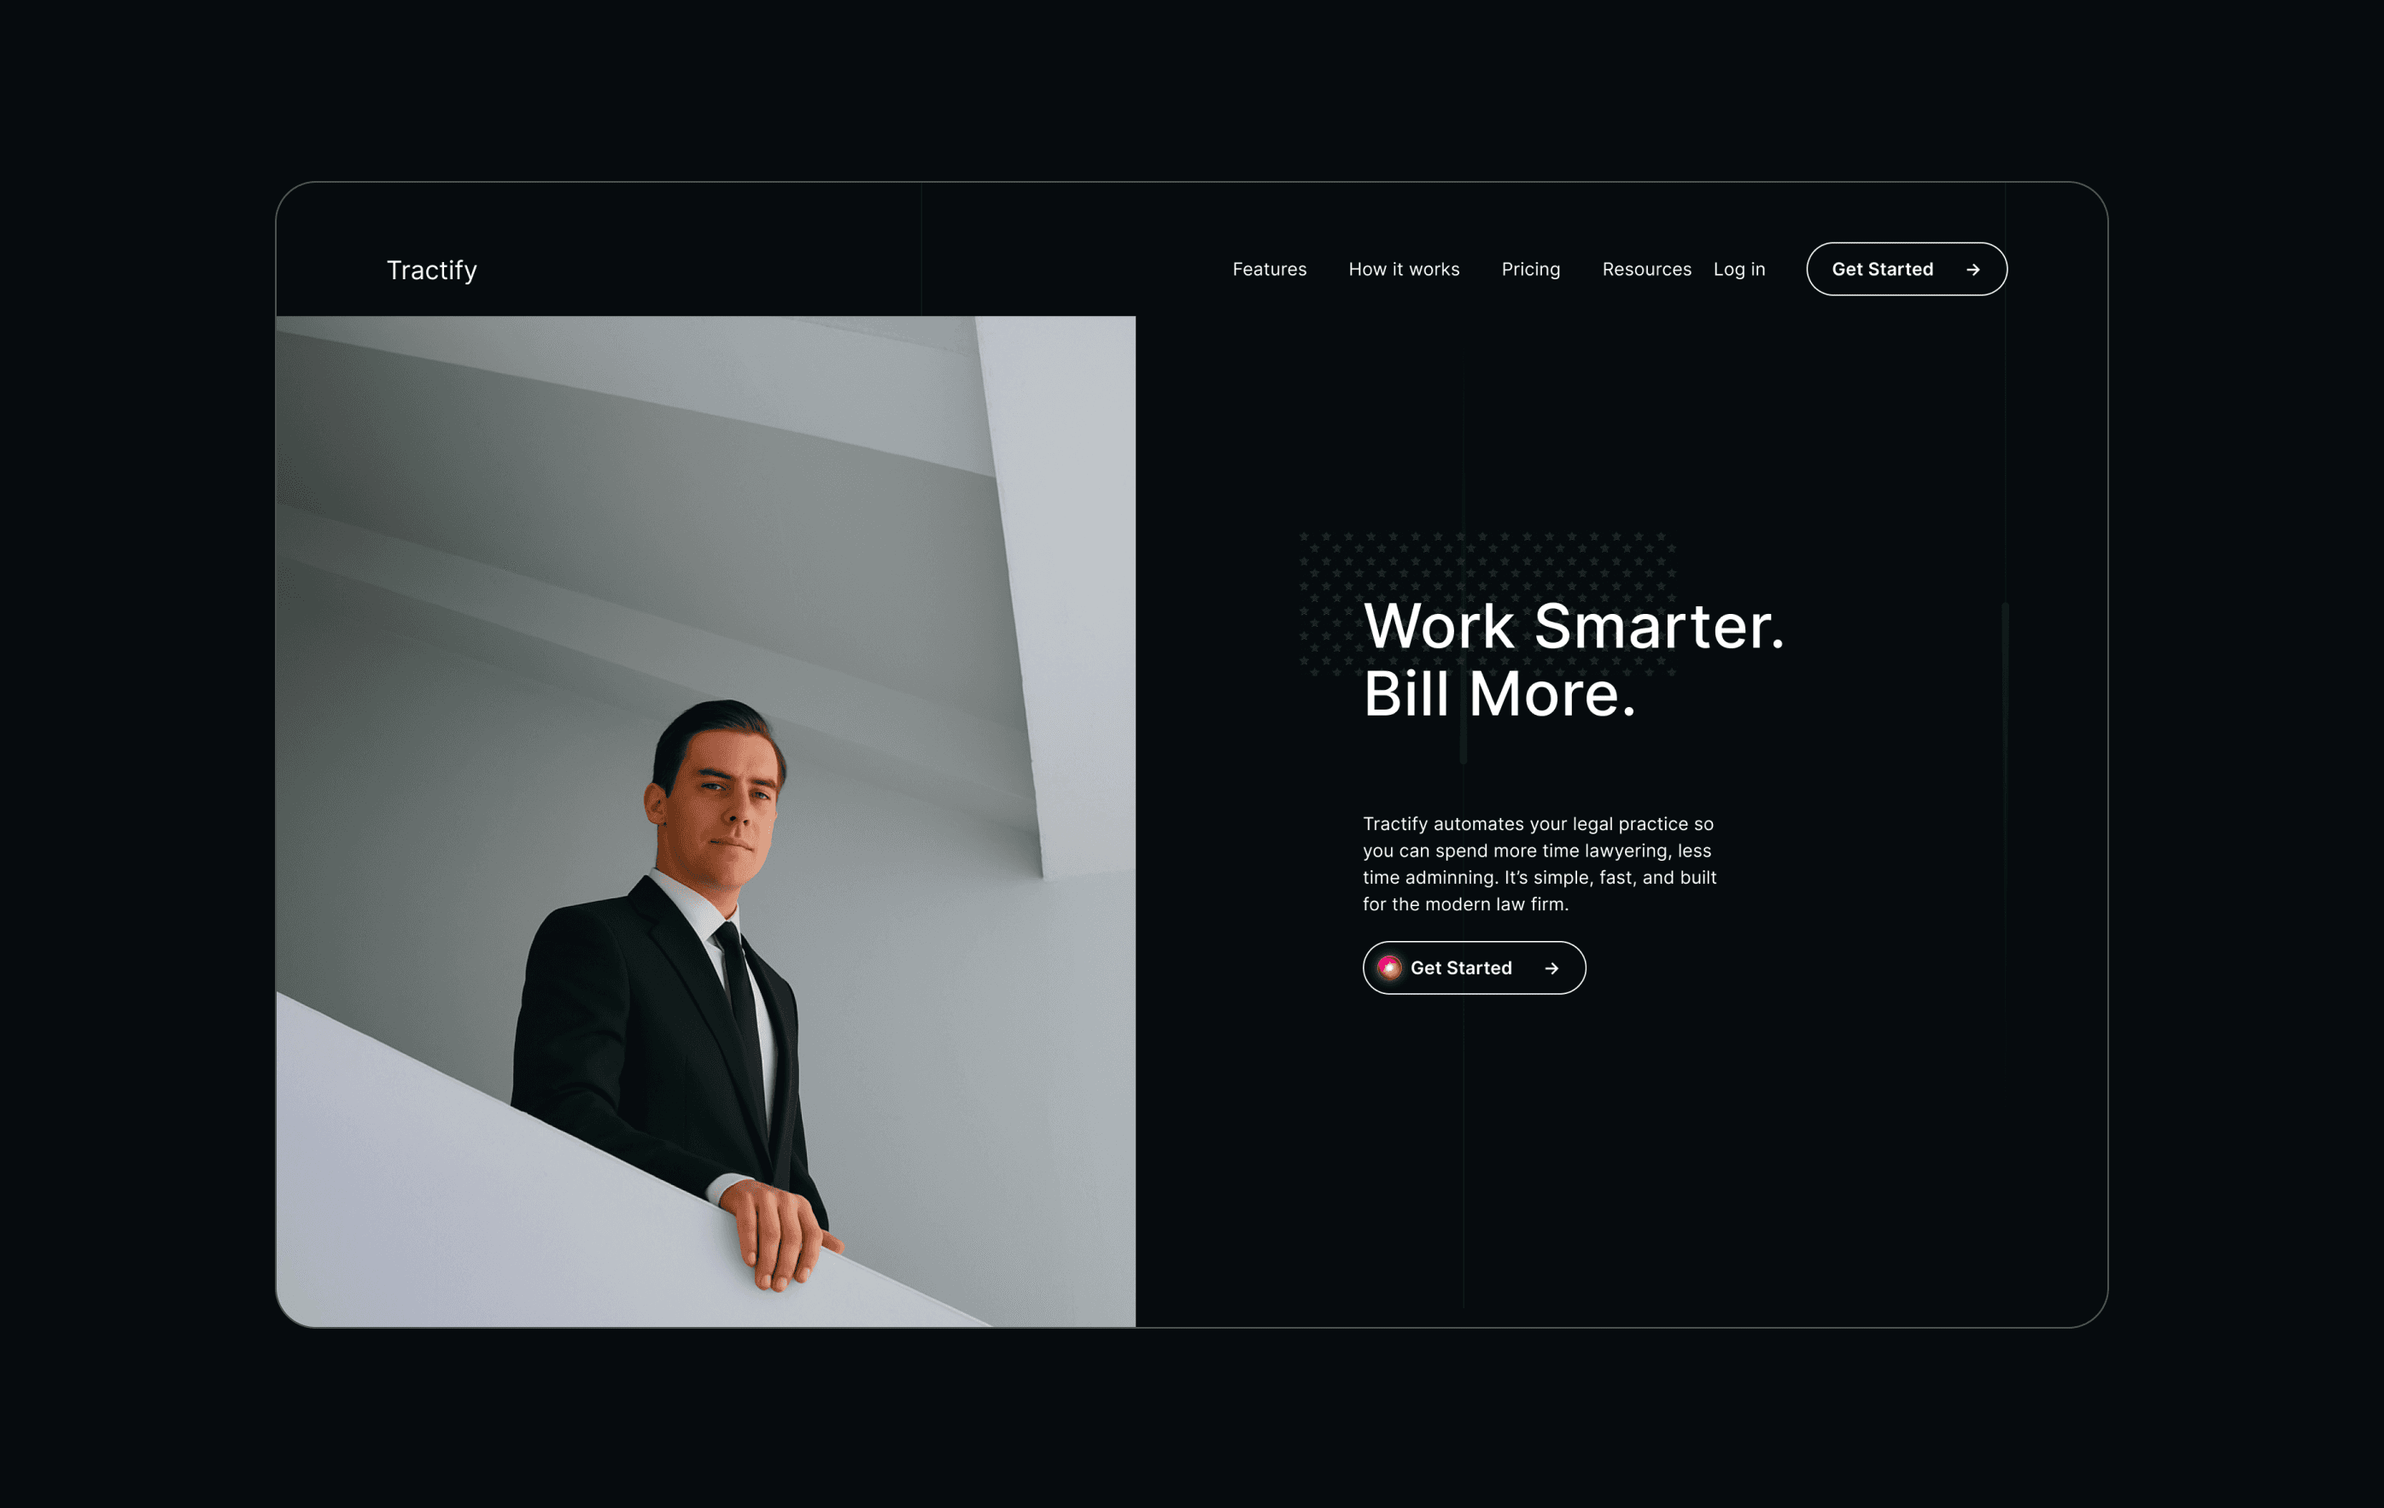Follow the Log in link

[1739, 271]
